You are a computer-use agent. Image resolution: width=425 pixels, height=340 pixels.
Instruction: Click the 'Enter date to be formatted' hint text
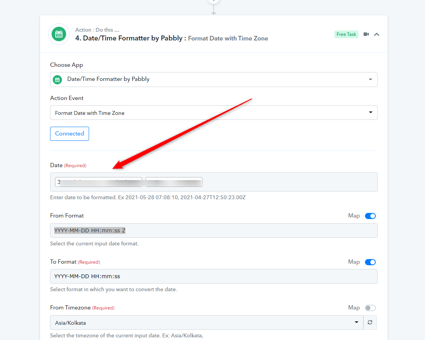[148, 197]
